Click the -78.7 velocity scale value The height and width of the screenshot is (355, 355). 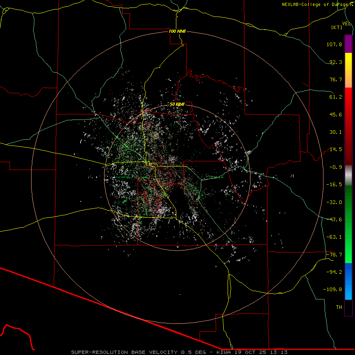[334, 255]
